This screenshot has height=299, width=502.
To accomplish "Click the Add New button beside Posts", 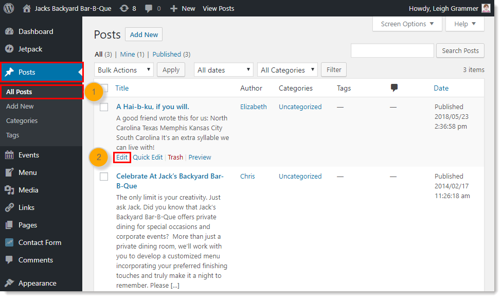I will [x=144, y=34].
